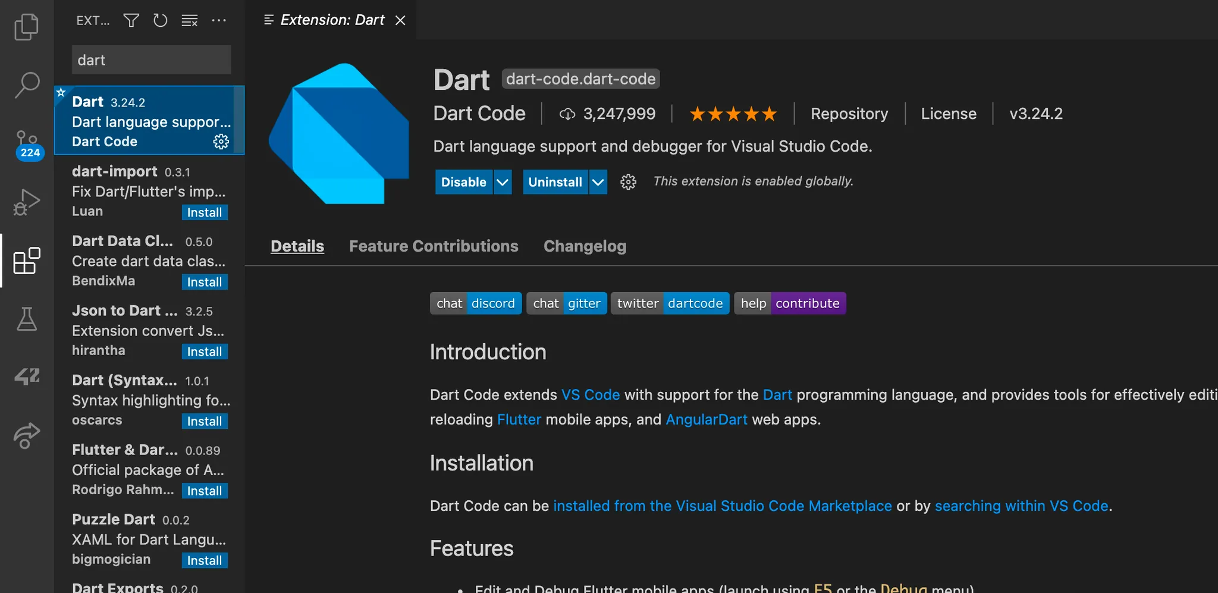Open the extensions panel more actions menu
1218x593 pixels.
219,21
